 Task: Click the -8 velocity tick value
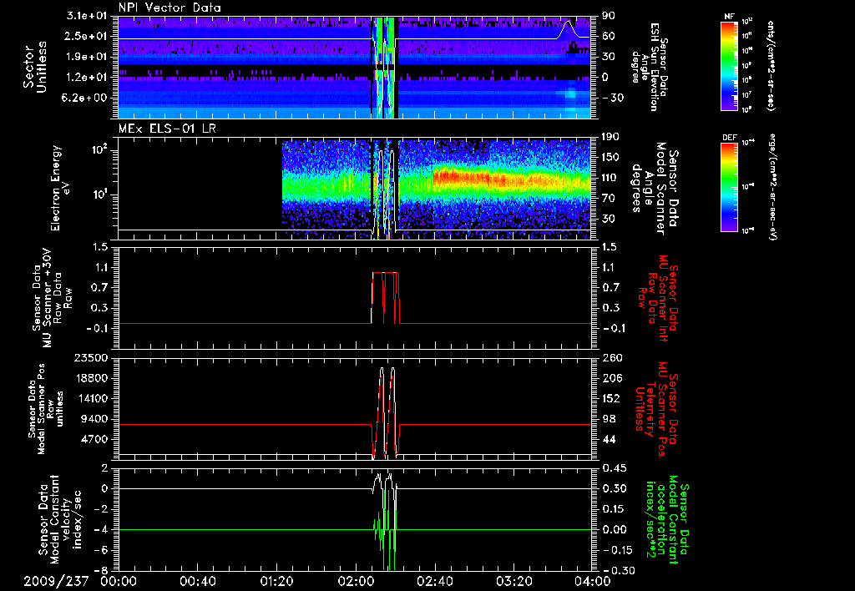pyautogui.click(x=102, y=570)
